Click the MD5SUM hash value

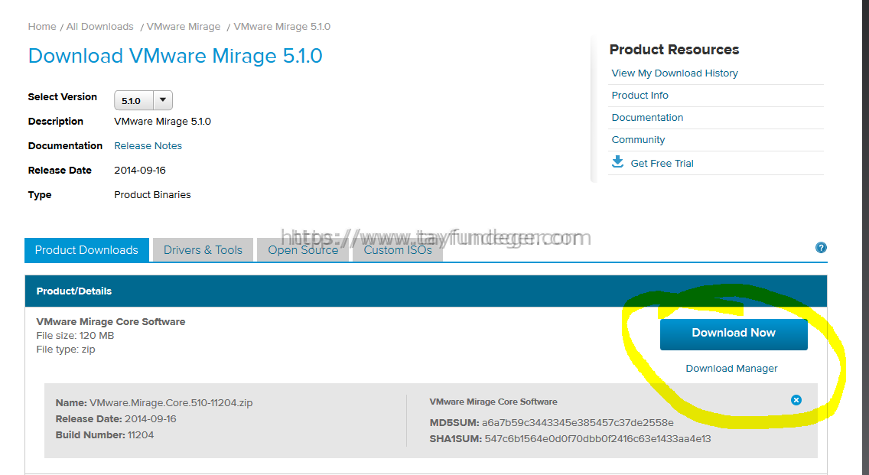pos(578,423)
